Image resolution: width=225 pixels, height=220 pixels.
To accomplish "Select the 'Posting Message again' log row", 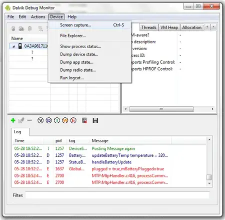I will pos(109,148).
